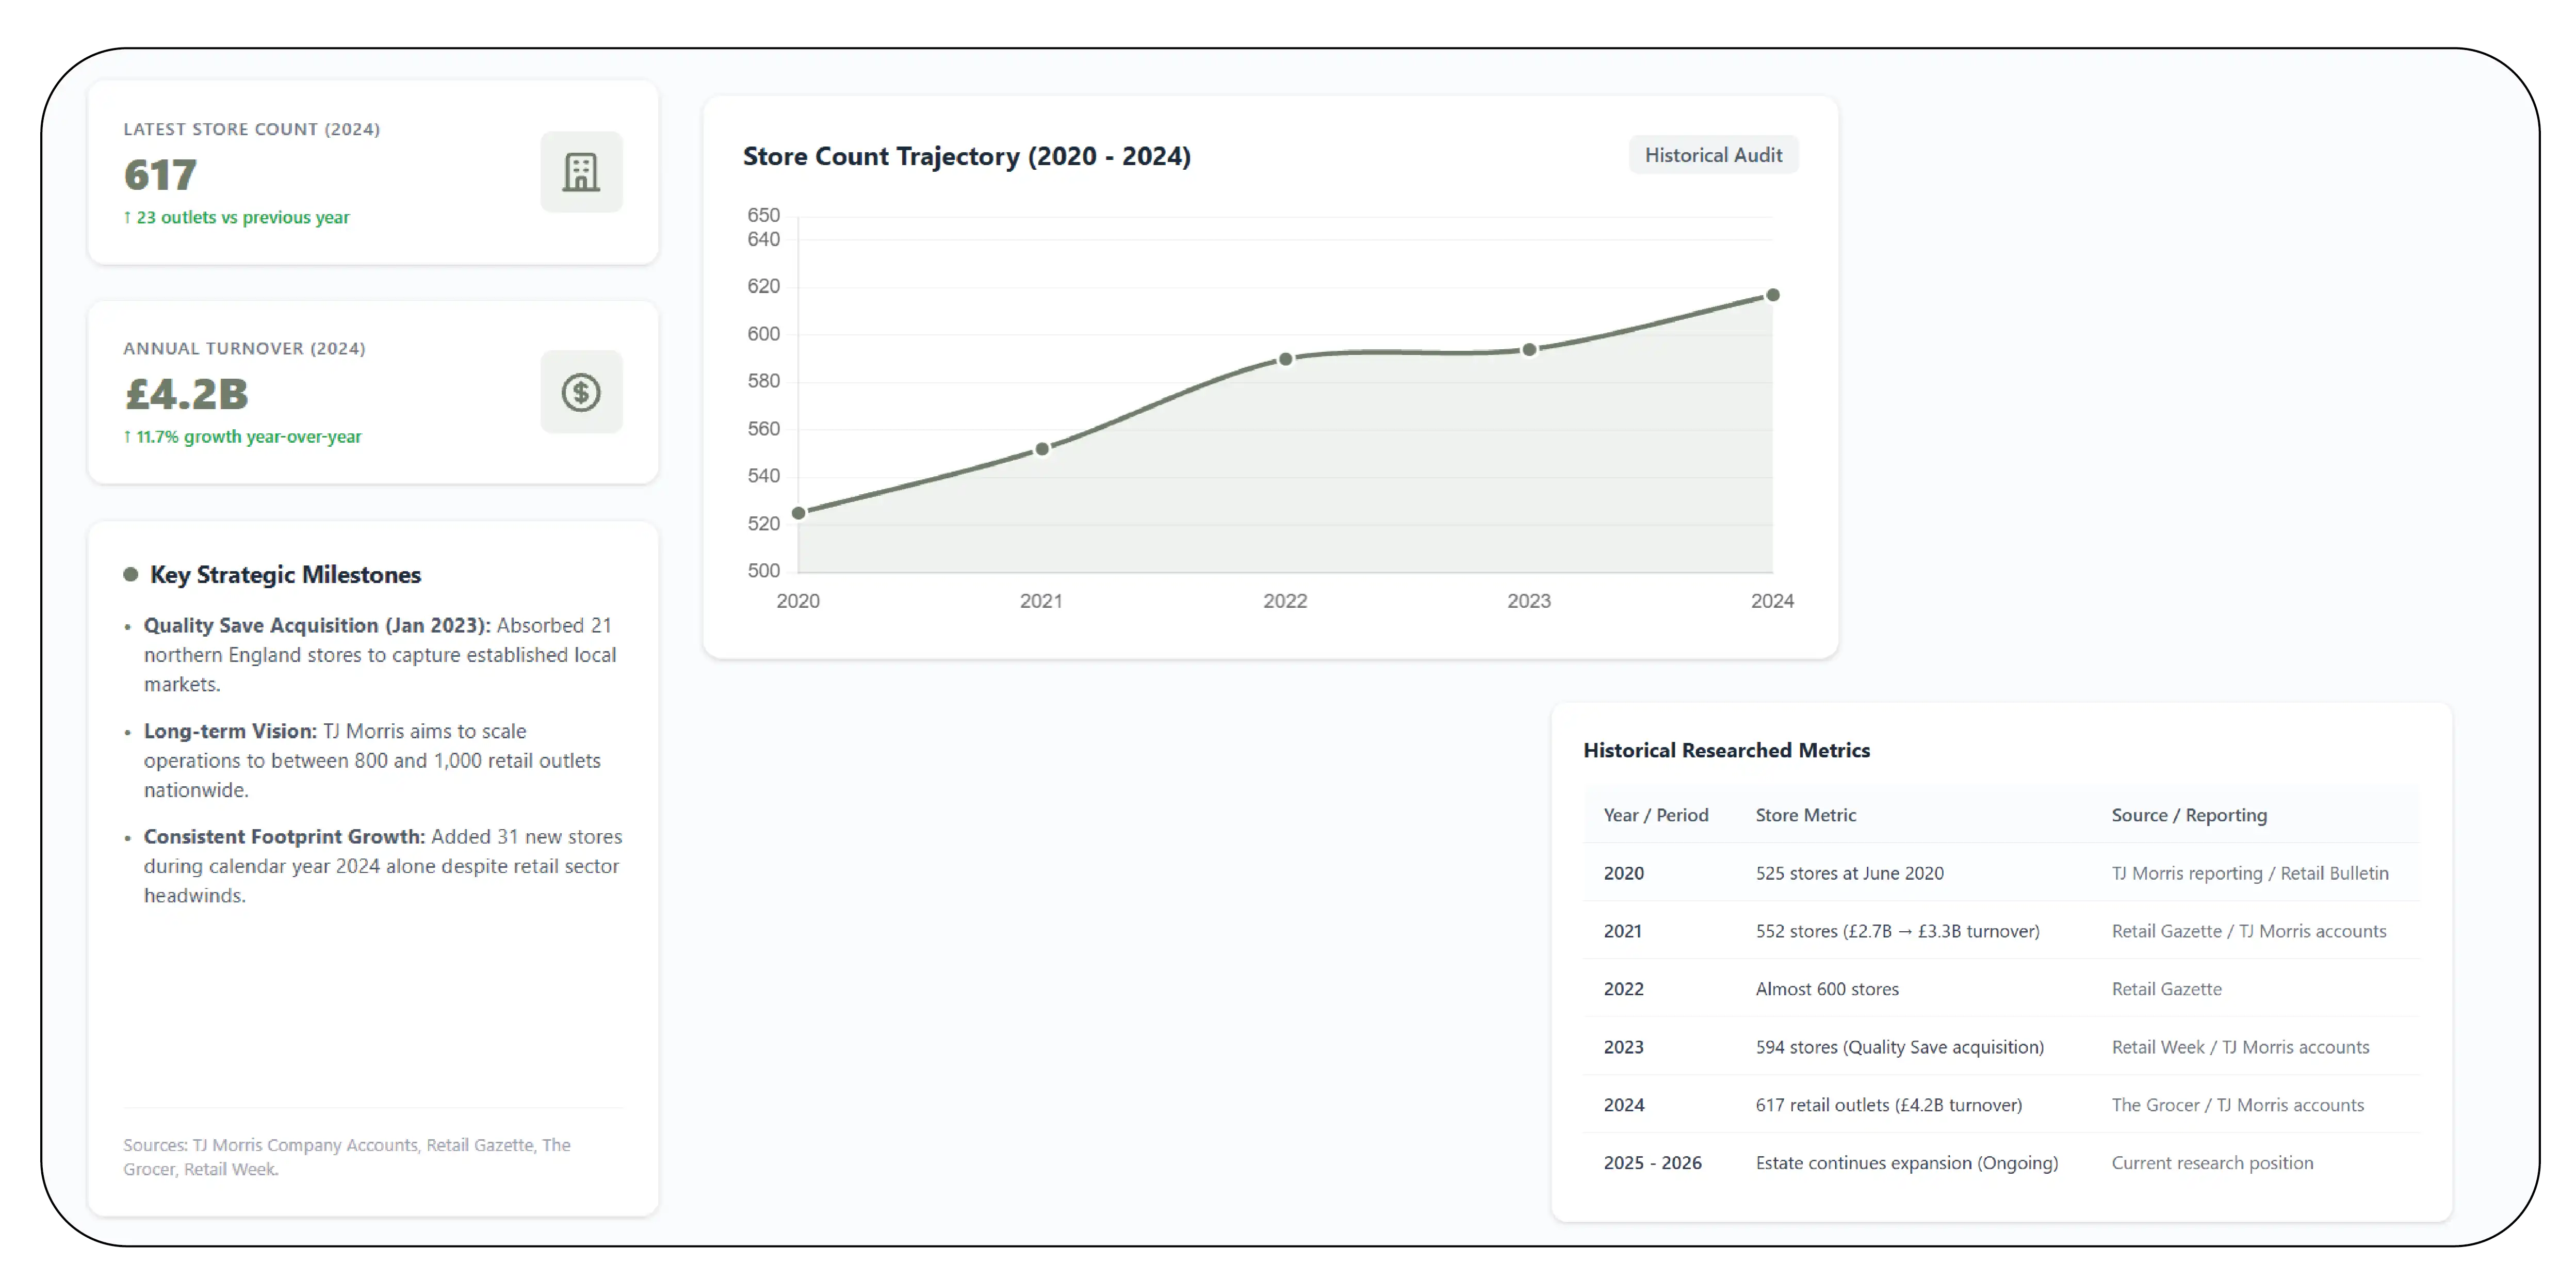Image resolution: width=2576 pixels, height=1279 pixels.
Task: Click the '2025 - 2026' period cell
Action: [1652, 1163]
